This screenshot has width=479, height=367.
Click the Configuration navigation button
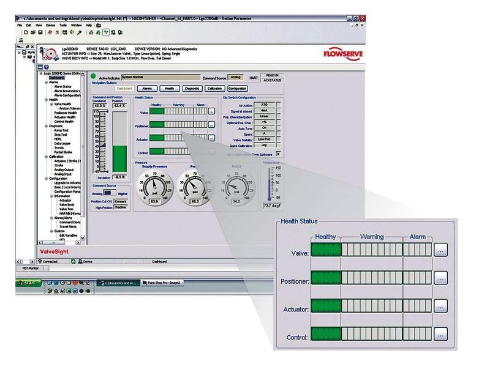tap(238, 89)
